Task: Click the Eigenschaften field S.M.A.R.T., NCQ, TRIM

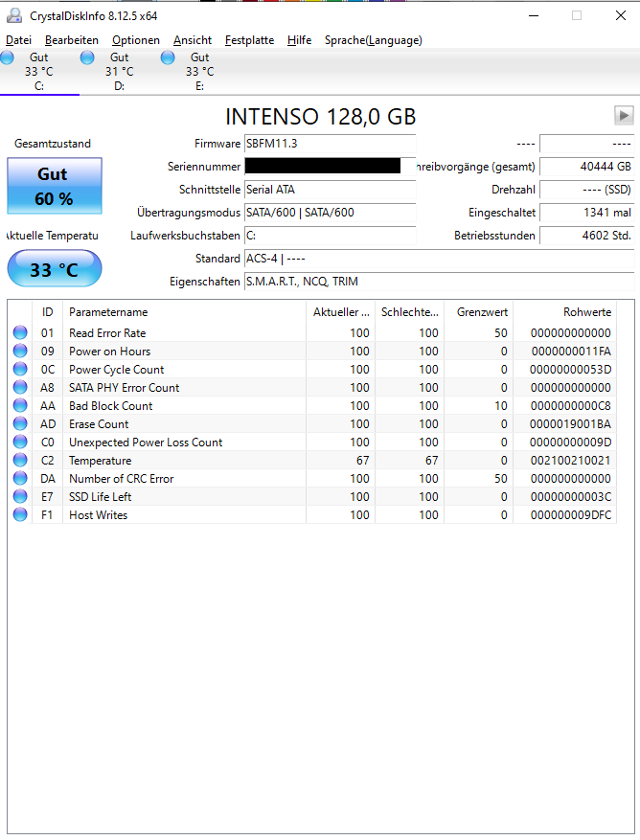Action: pos(439,282)
